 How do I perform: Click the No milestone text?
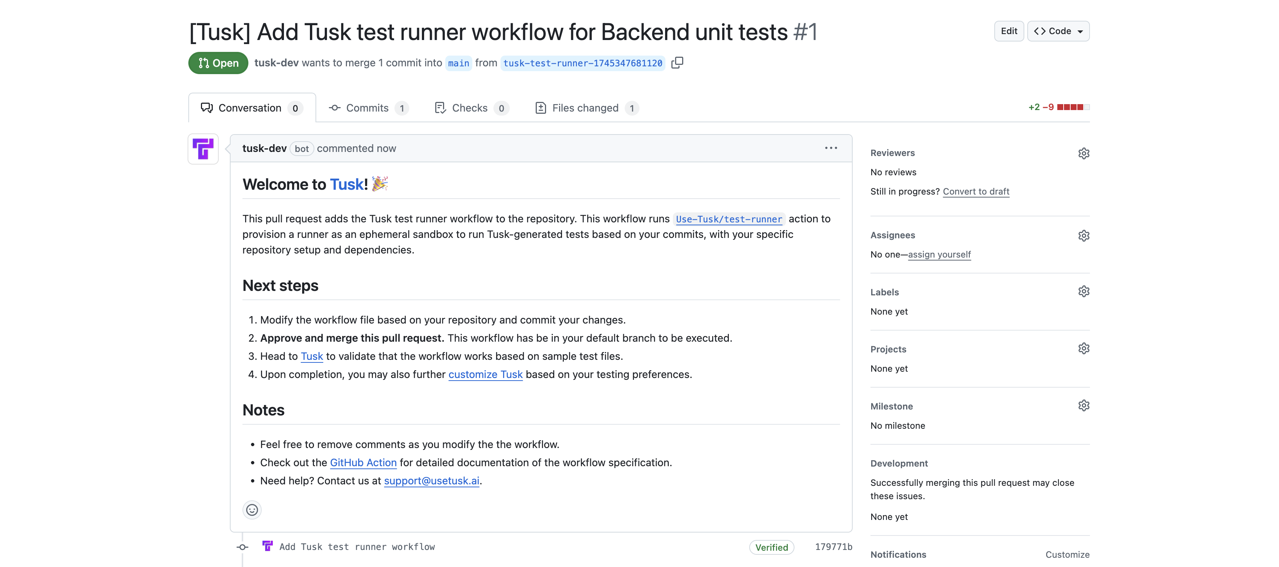coord(898,425)
